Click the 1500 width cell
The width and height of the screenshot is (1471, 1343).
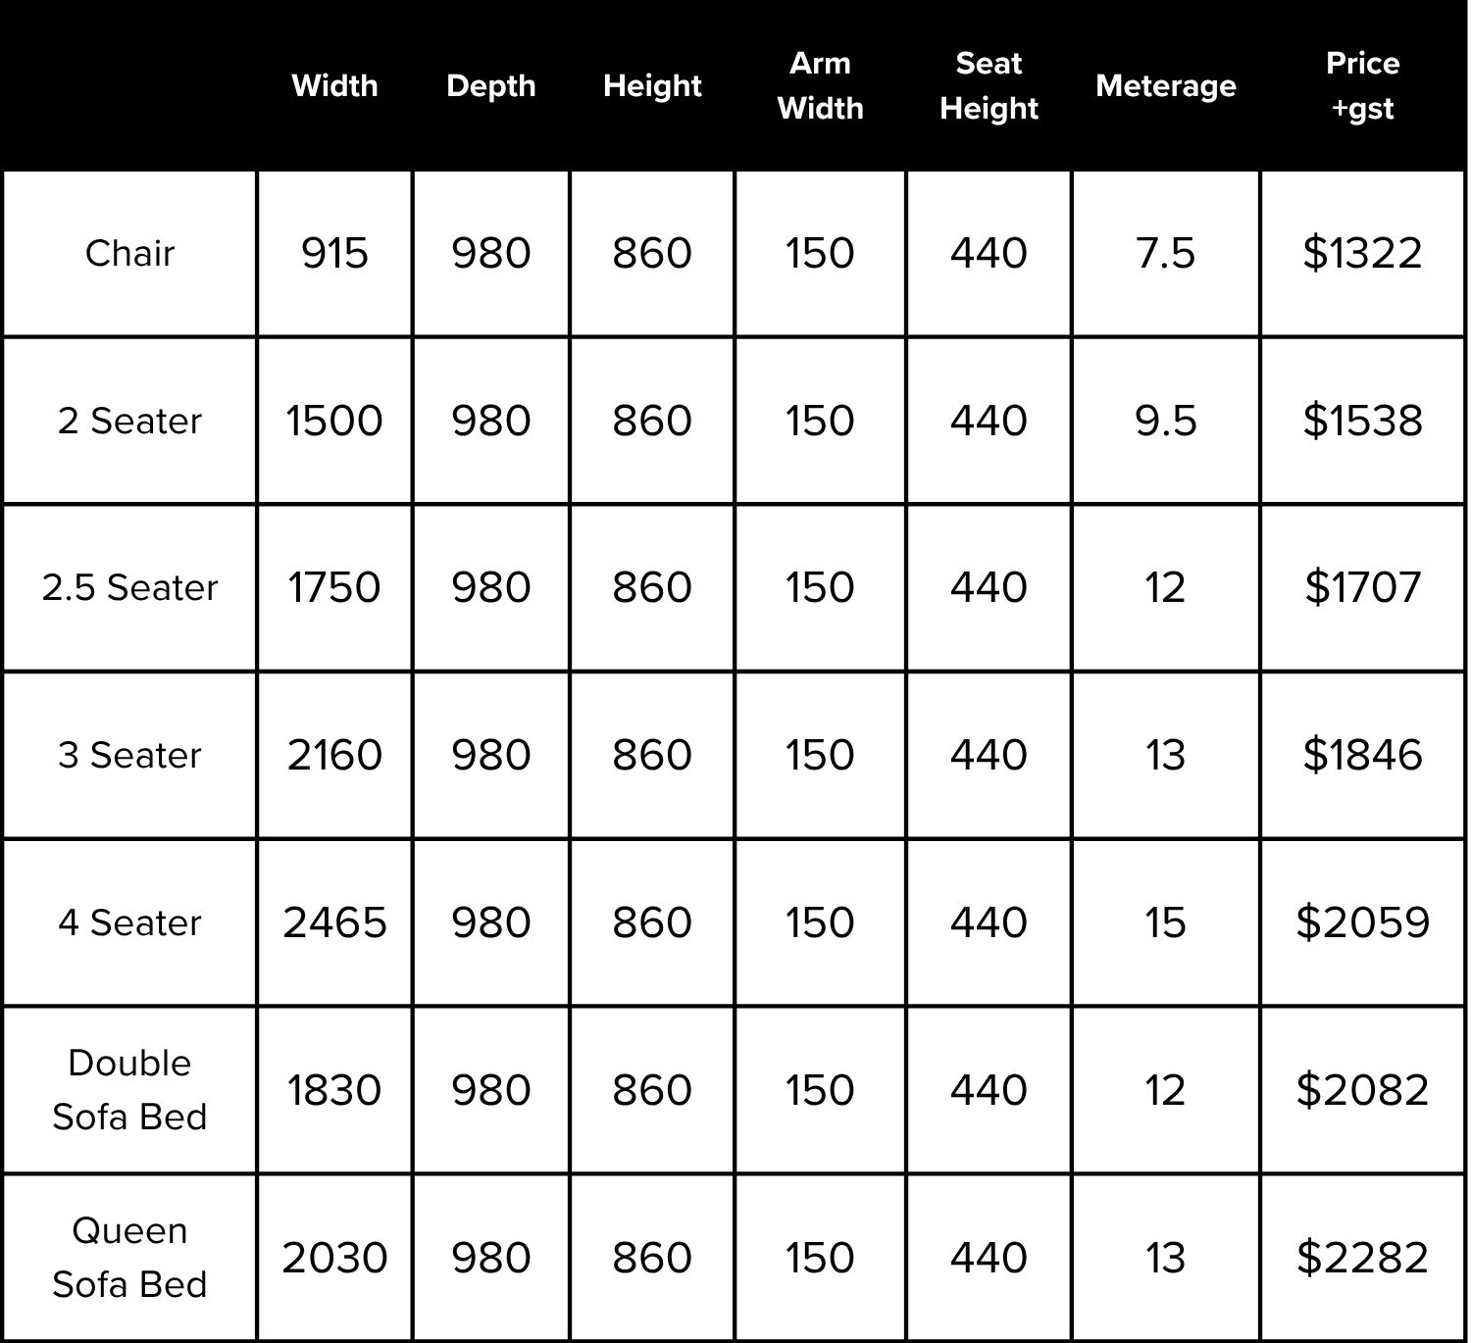(x=334, y=421)
